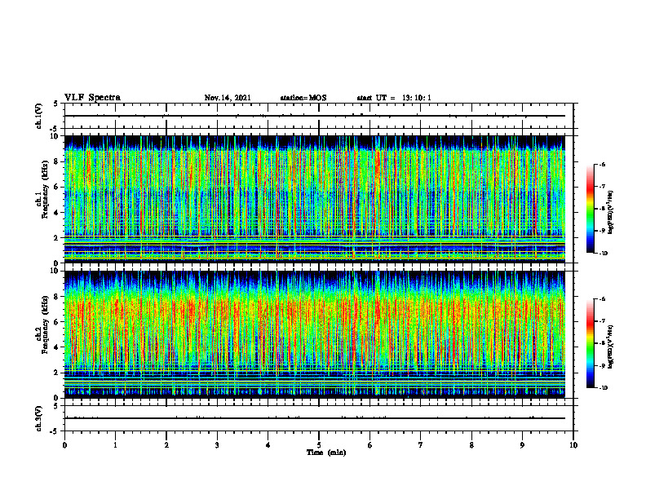
Task: Click the ch.1 spectrogram plot area
Action: click(x=315, y=199)
